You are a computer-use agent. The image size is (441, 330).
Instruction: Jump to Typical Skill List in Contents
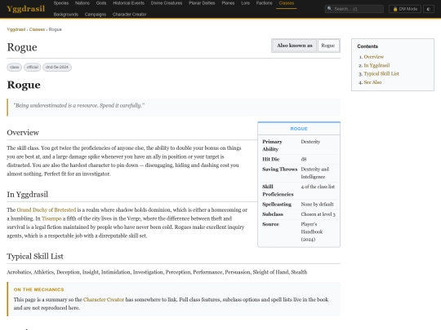381,73
